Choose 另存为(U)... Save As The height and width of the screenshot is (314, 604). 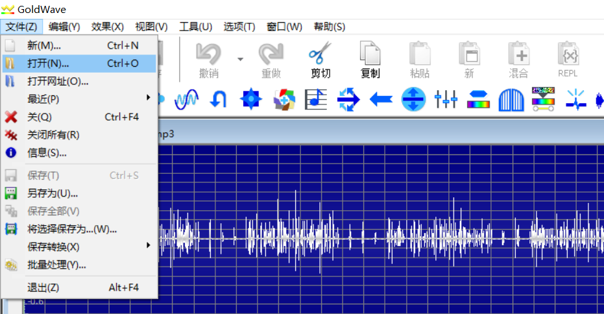click(79, 193)
